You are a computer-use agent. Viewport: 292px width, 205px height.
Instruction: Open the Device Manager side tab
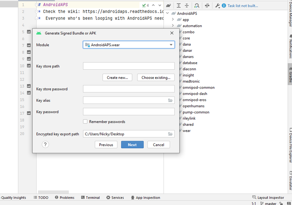coord(290,14)
